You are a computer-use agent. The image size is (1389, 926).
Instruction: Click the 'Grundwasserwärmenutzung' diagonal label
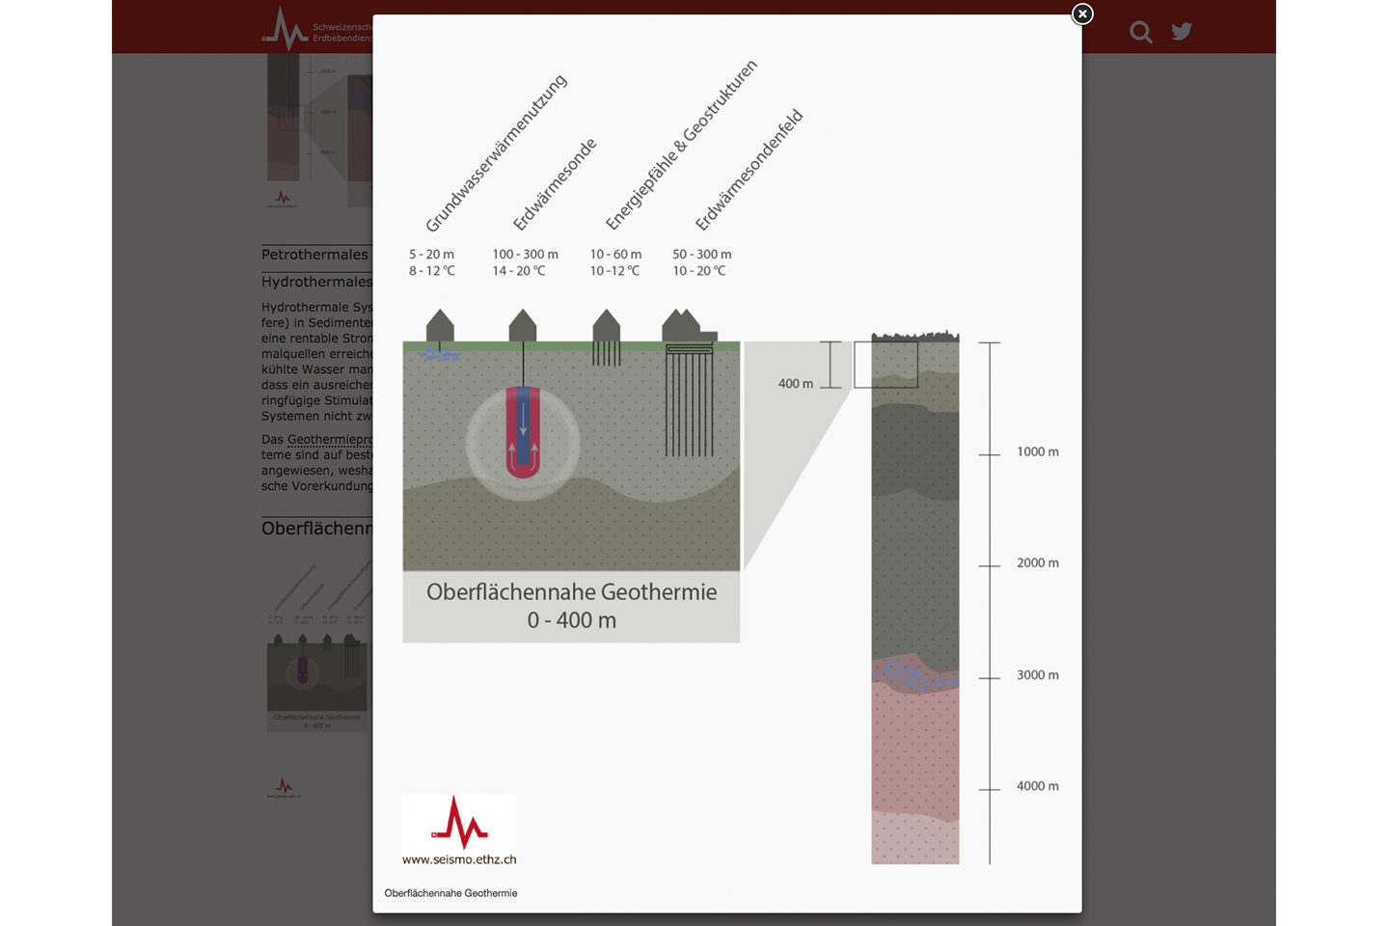[496, 152]
